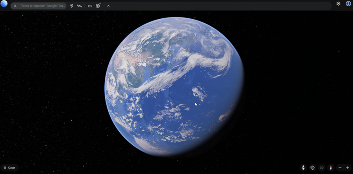Toggle the globe orbit rotation button
This screenshot has width=353, height=174.
312,168
